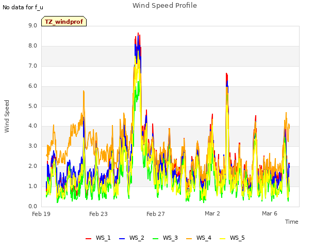
Task: Click the 6.0 y-axis tick label
Action: [x=32, y=86]
